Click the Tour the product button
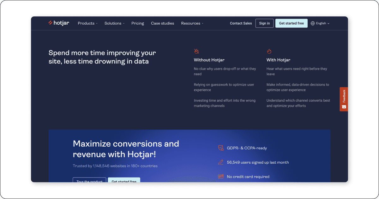379x199 pixels. tap(89, 180)
